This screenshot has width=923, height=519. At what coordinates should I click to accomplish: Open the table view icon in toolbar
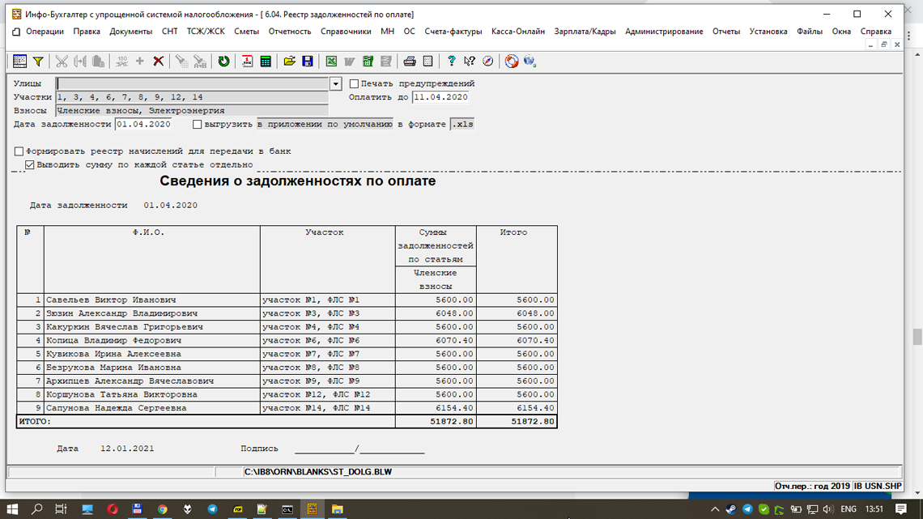point(19,62)
